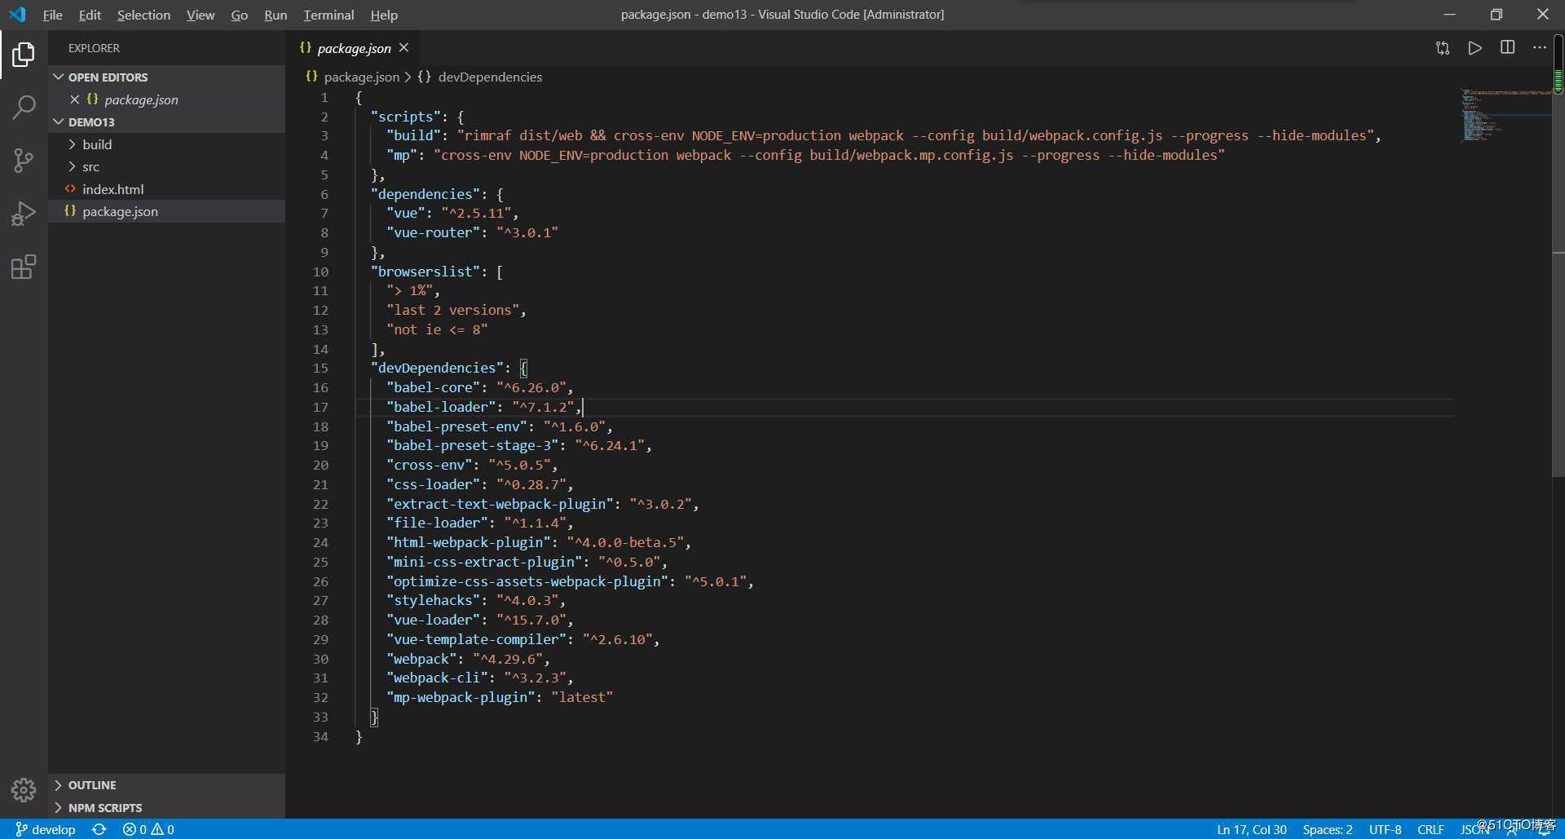Image resolution: width=1565 pixels, height=839 pixels.
Task: Select the package.json editor tab
Action: coord(354,48)
